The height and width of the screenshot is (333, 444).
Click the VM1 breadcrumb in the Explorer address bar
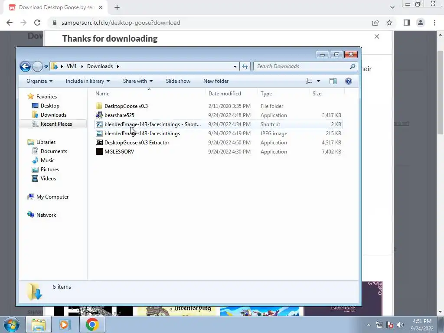[72, 66]
